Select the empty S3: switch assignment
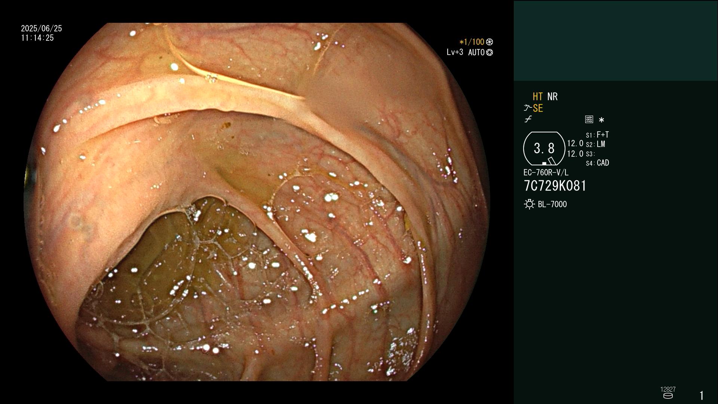Image resolution: width=718 pixels, height=404 pixels. point(590,154)
